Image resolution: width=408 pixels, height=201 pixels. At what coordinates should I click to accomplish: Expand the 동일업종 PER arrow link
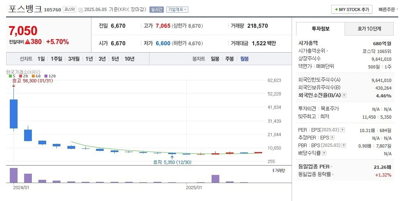331,167
